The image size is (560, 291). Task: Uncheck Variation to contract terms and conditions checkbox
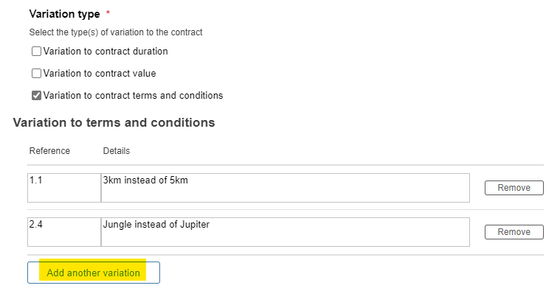(36, 96)
